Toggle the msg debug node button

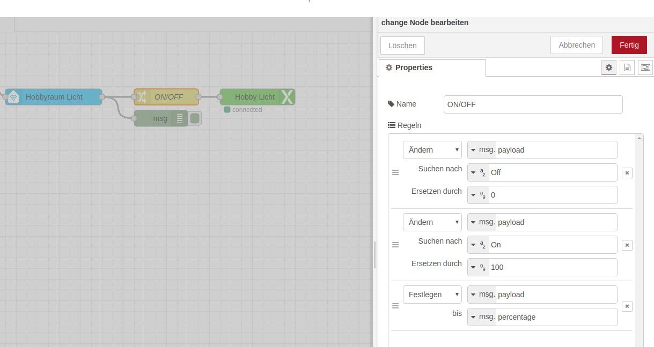click(x=195, y=118)
